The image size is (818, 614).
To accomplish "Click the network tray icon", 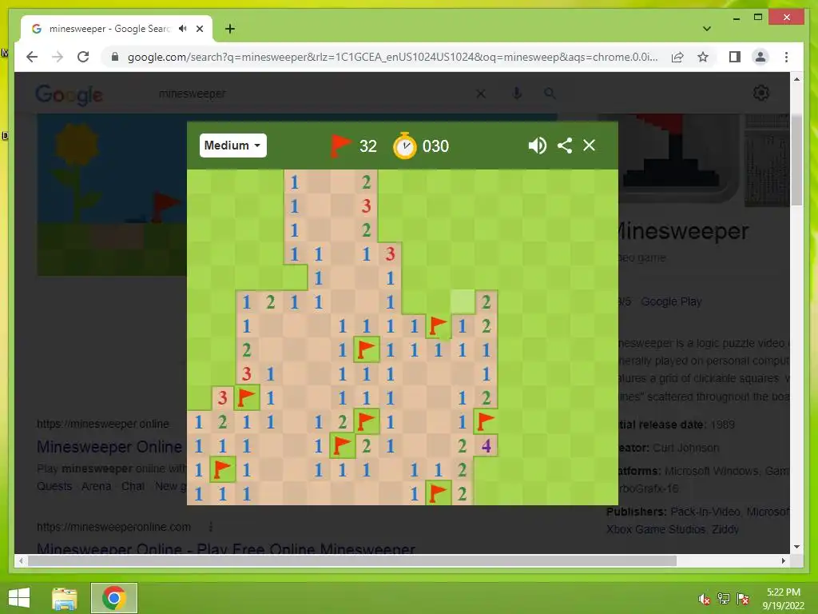I will (724, 598).
